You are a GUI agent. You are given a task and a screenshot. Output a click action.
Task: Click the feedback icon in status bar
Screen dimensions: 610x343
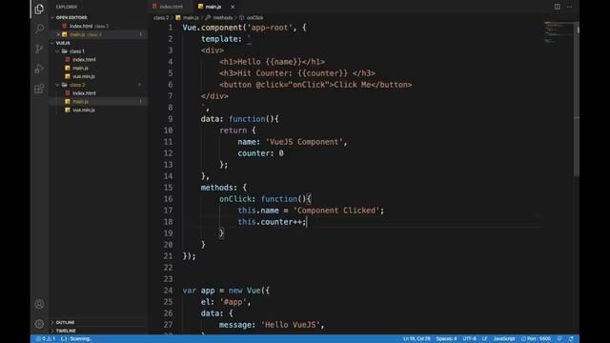point(559,339)
